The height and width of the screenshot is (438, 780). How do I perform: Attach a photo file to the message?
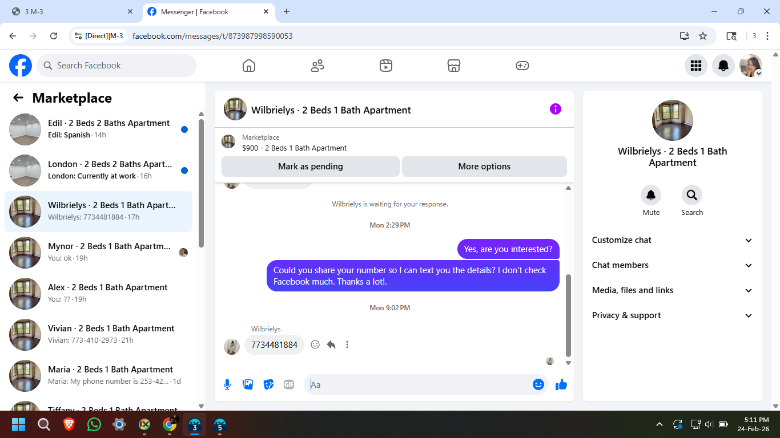pos(248,384)
